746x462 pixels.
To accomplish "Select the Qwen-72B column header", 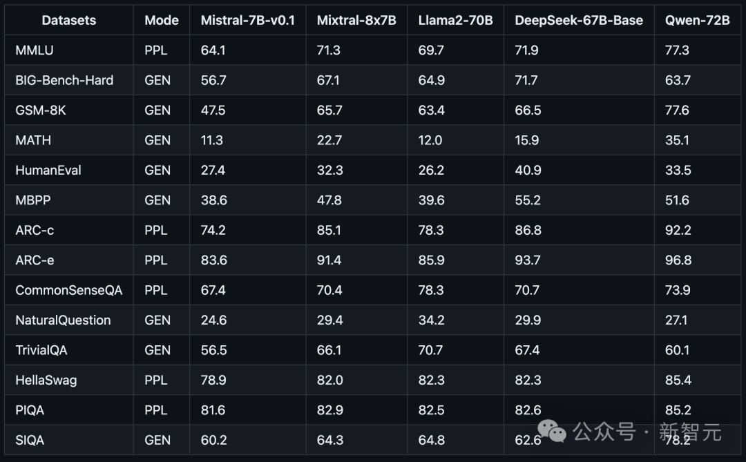I will coord(697,21).
